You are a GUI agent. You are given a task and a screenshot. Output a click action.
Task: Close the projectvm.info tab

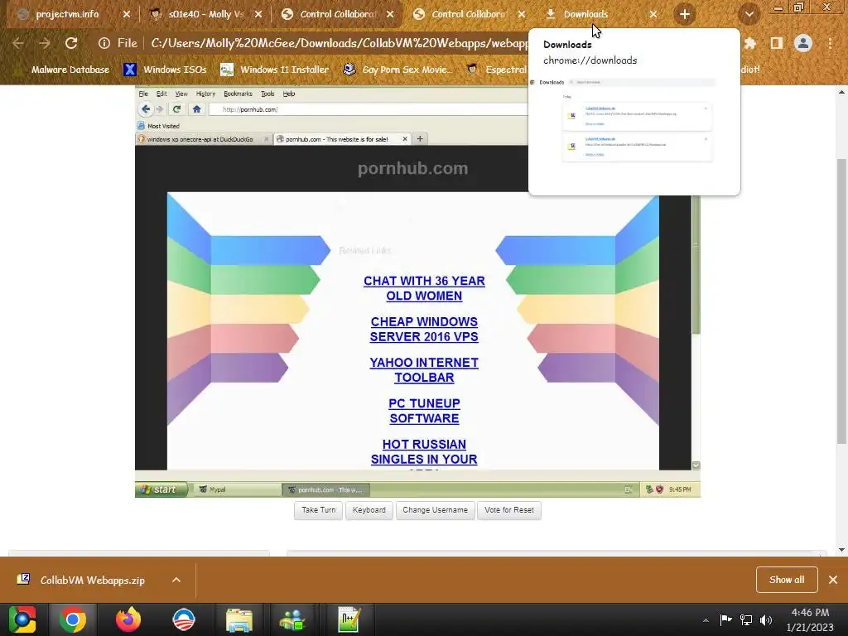pos(127,14)
